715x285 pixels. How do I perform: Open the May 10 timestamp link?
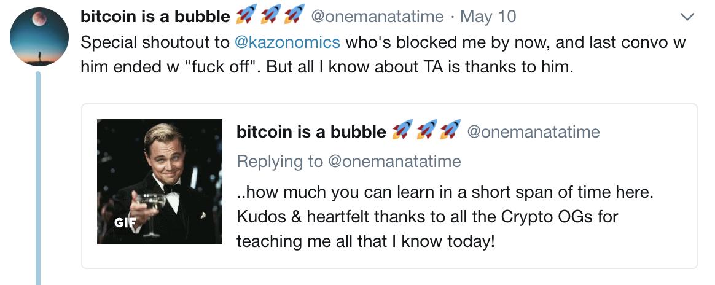click(x=488, y=17)
